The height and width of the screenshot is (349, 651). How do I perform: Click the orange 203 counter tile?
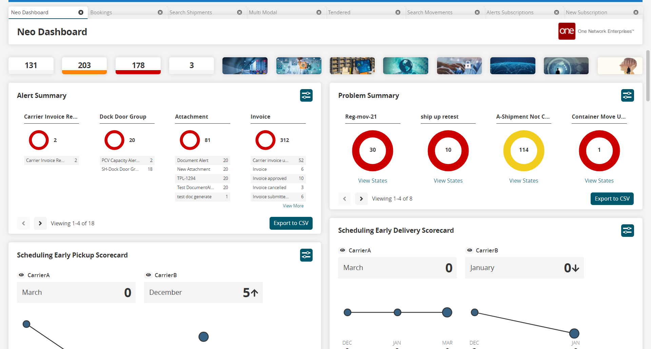pos(84,65)
